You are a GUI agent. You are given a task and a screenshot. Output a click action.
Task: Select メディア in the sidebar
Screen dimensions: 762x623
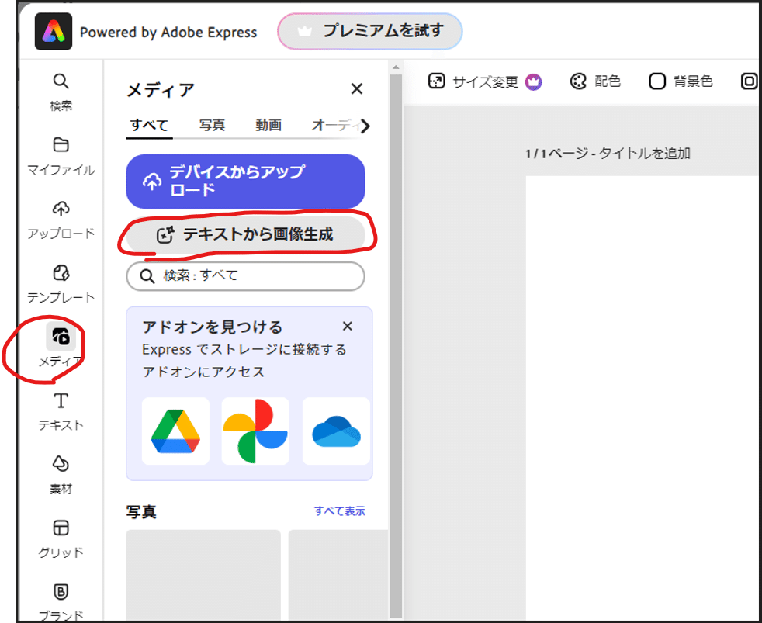pyautogui.click(x=61, y=348)
